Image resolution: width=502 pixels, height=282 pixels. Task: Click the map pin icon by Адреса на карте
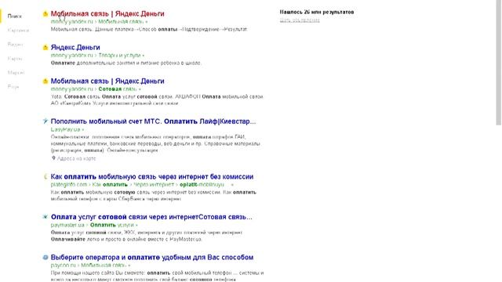point(53,158)
